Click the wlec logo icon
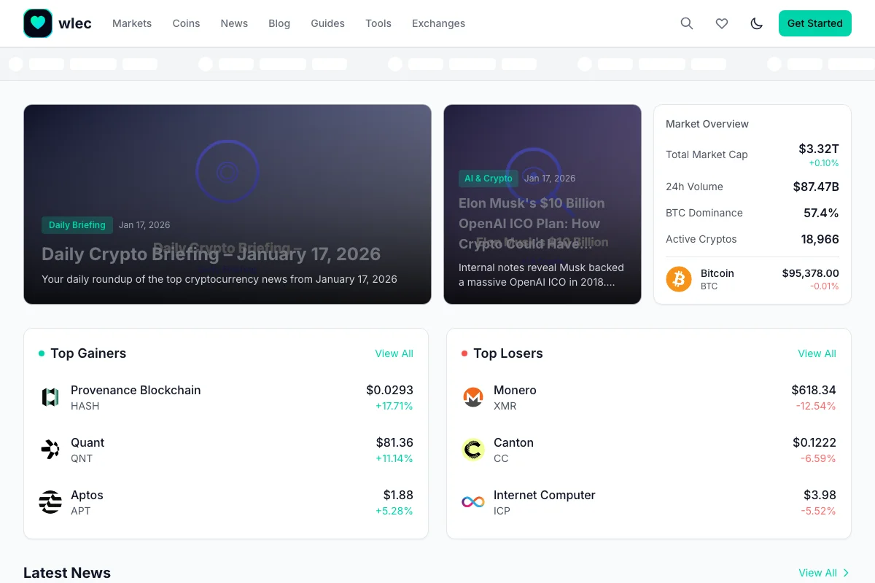 (38, 23)
